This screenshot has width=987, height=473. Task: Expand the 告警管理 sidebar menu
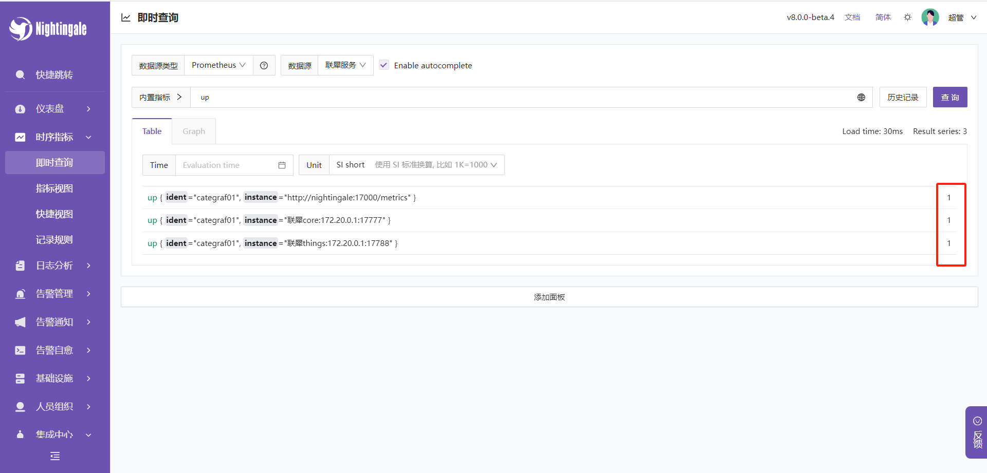click(54, 294)
